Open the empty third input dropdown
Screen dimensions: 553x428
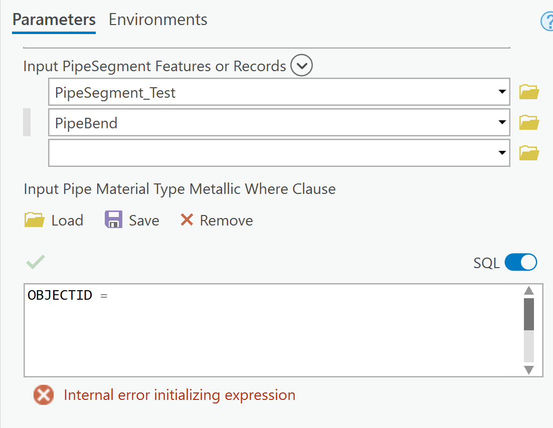coord(502,153)
